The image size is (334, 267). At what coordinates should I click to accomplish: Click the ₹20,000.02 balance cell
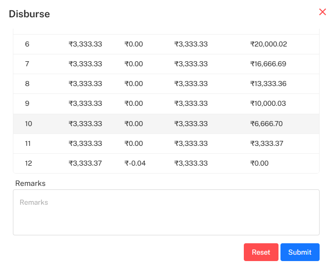[x=269, y=44]
